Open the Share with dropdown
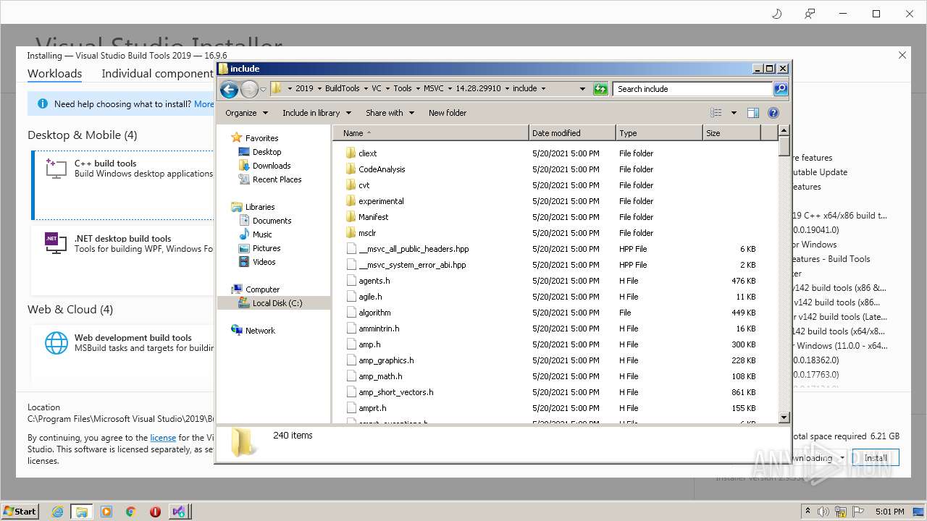 click(390, 113)
